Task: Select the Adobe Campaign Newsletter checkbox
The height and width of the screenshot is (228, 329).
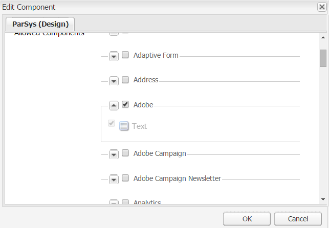Action: 125,178
